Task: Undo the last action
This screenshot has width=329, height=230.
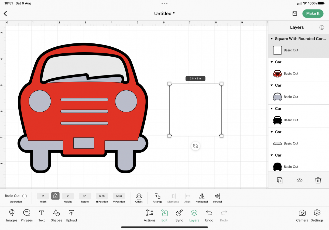Action: [209, 216]
